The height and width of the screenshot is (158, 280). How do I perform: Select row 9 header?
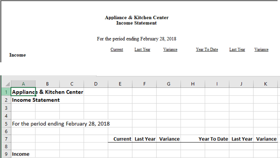[6, 154]
